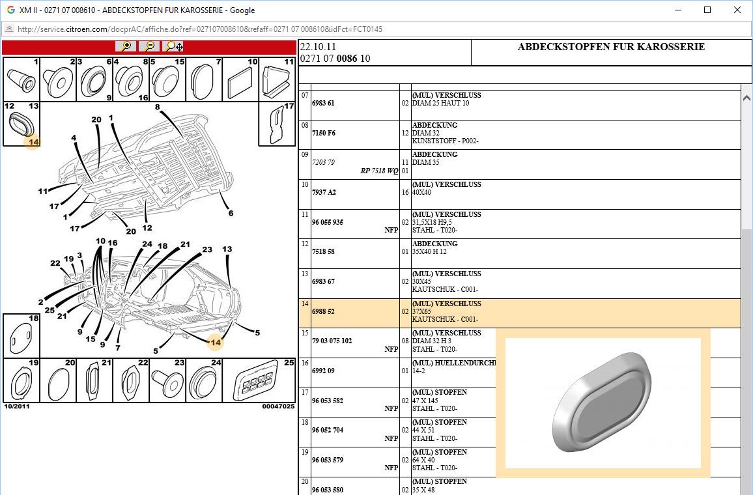Click part number 7518 58
This screenshot has height=495, width=753.
[323, 251]
